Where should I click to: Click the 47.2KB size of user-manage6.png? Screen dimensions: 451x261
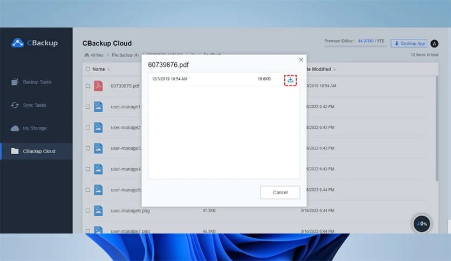(x=209, y=211)
